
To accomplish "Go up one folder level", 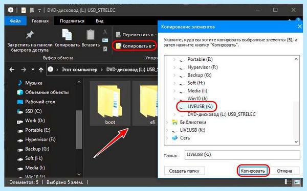I will click(41, 69).
